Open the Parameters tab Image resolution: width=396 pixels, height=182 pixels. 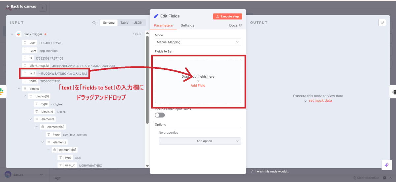point(163,25)
